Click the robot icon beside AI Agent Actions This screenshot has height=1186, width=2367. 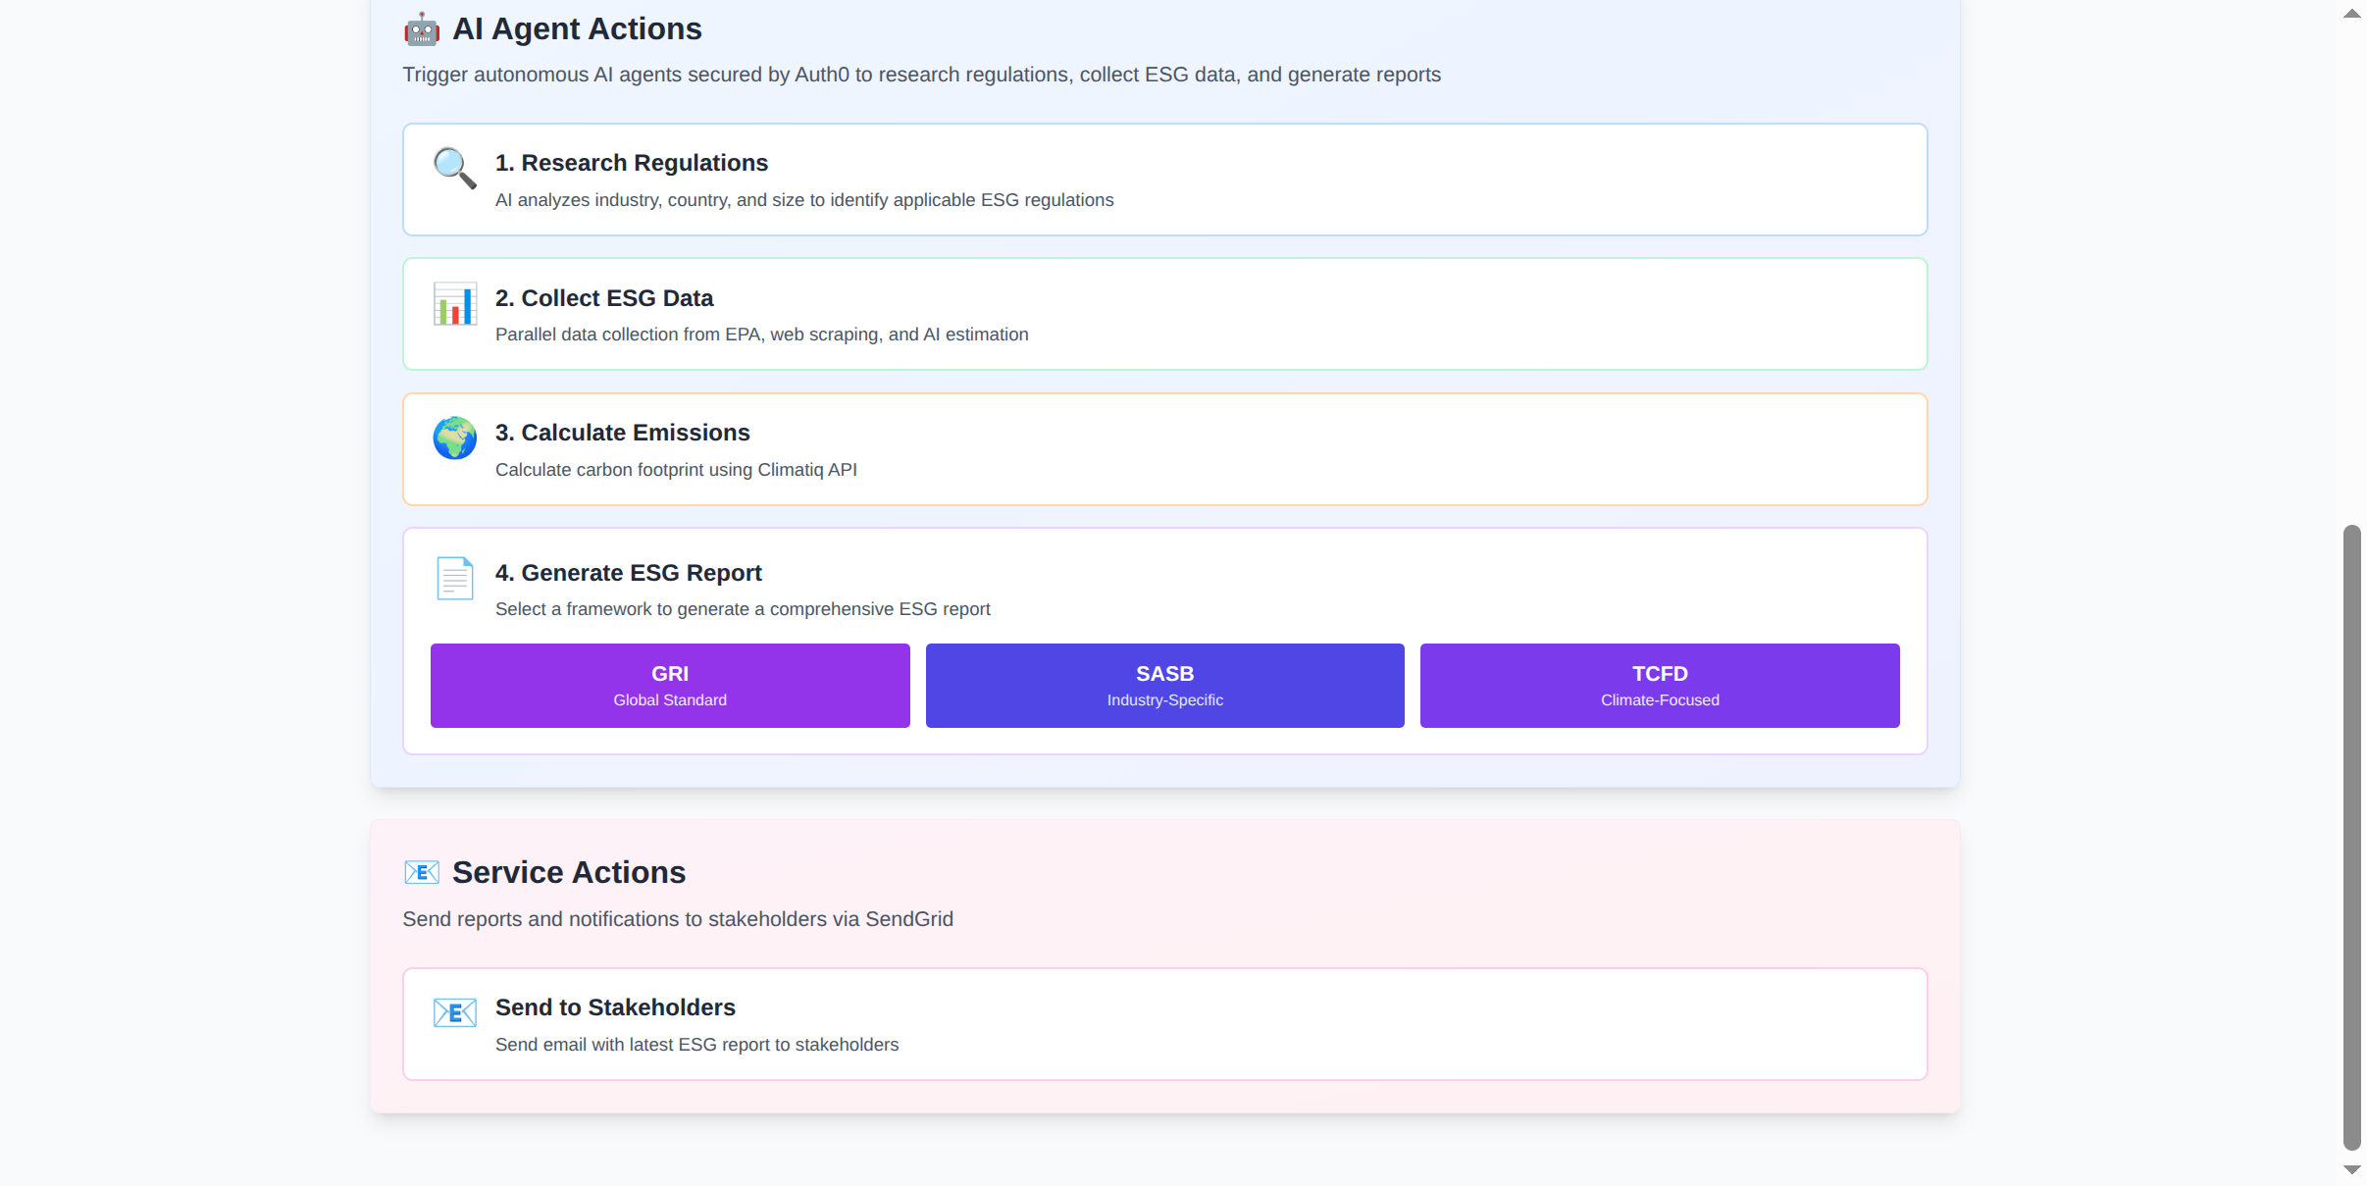(x=422, y=29)
